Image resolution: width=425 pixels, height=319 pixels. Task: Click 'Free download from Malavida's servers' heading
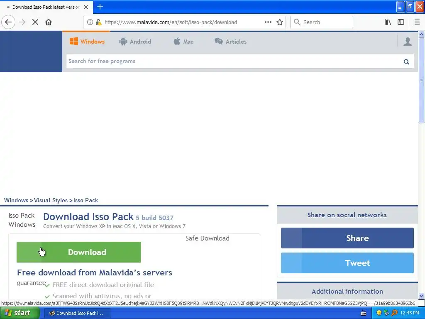point(95,272)
